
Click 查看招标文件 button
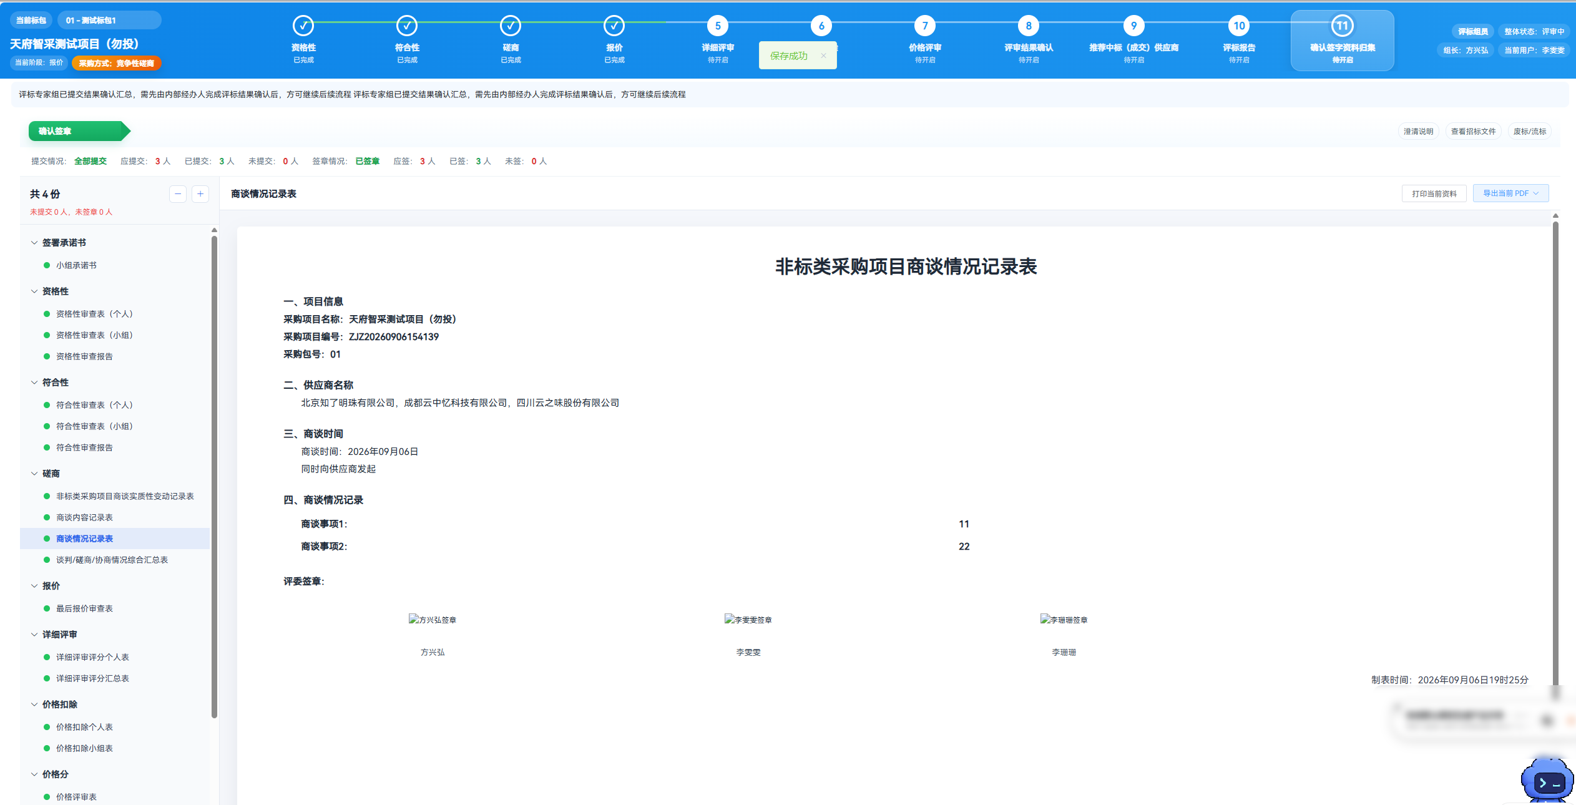pos(1473,132)
